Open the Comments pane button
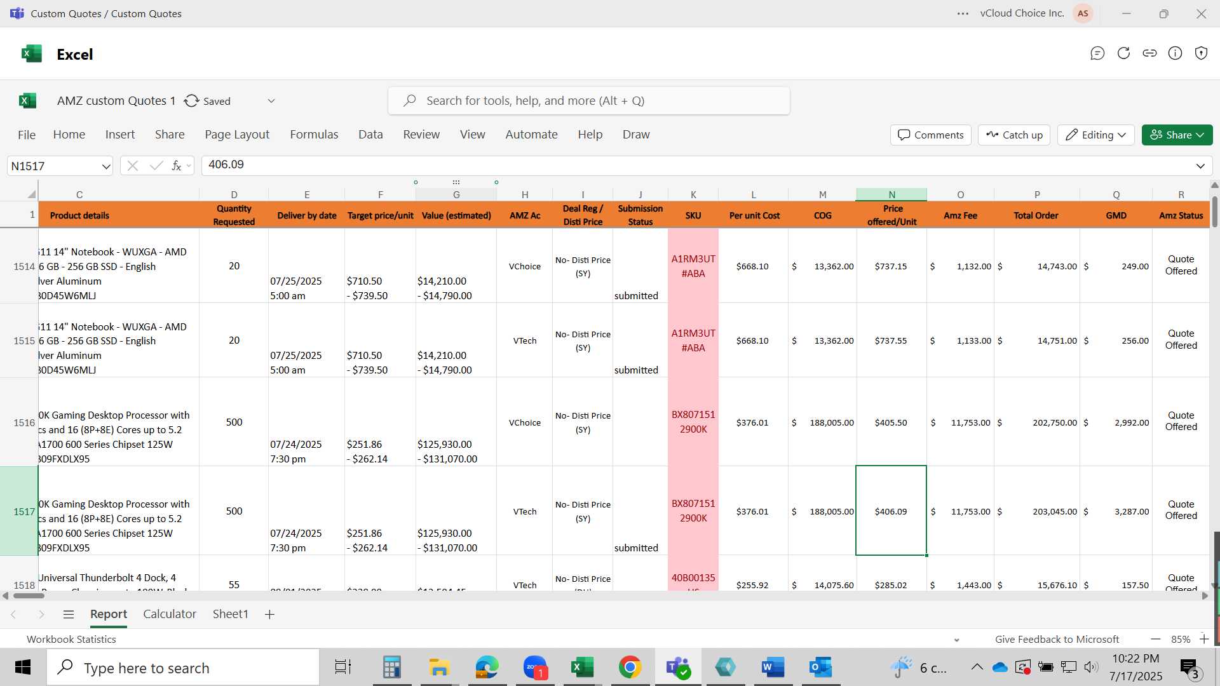This screenshot has width=1220, height=686. point(931,135)
